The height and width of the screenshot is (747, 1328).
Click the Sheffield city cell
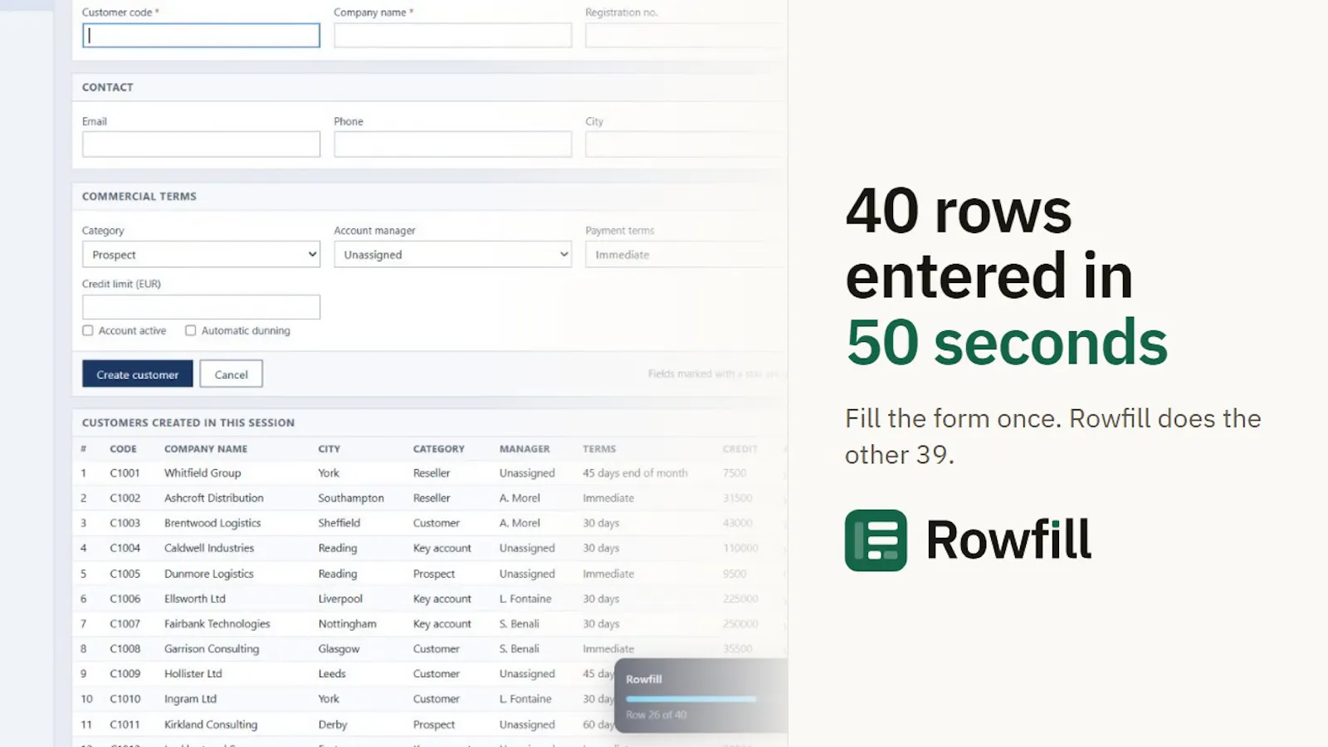tap(339, 523)
